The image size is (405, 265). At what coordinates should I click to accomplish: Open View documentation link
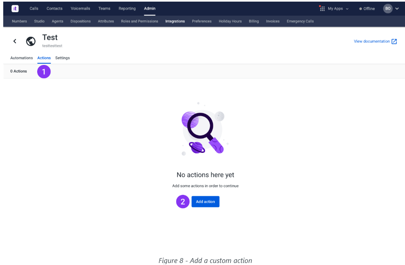[371, 41]
